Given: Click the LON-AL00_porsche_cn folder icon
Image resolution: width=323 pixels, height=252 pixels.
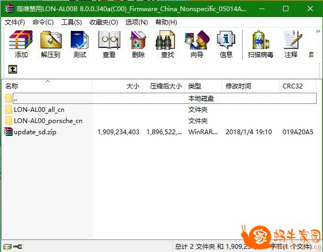Looking at the screenshot, I should click(x=9, y=120).
